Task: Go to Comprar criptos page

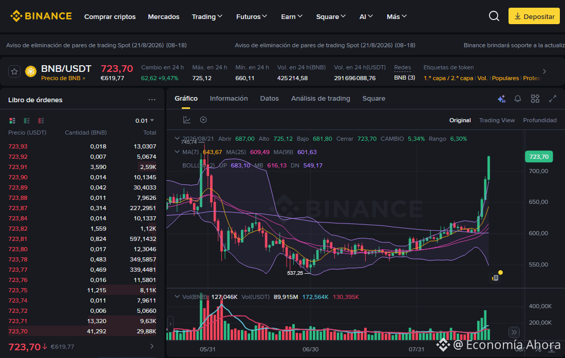Action: click(110, 16)
